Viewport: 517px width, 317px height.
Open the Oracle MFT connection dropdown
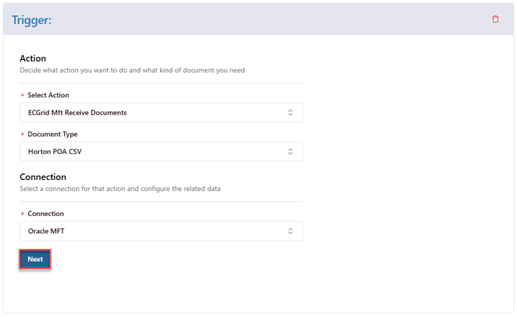(161, 231)
